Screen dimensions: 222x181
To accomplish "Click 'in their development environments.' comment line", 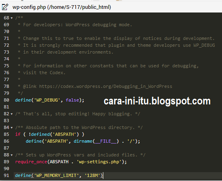I will tap(68, 52).
